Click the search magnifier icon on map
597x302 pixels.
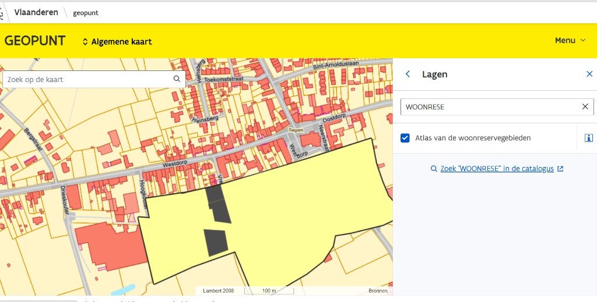tap(177, 79)
